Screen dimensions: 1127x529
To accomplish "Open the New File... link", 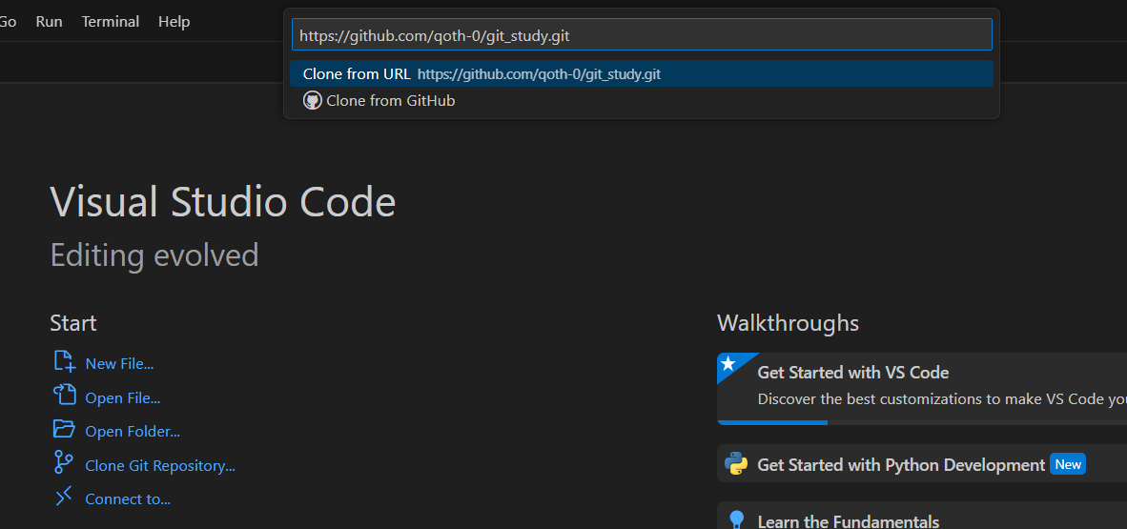I will click(119, 364).
